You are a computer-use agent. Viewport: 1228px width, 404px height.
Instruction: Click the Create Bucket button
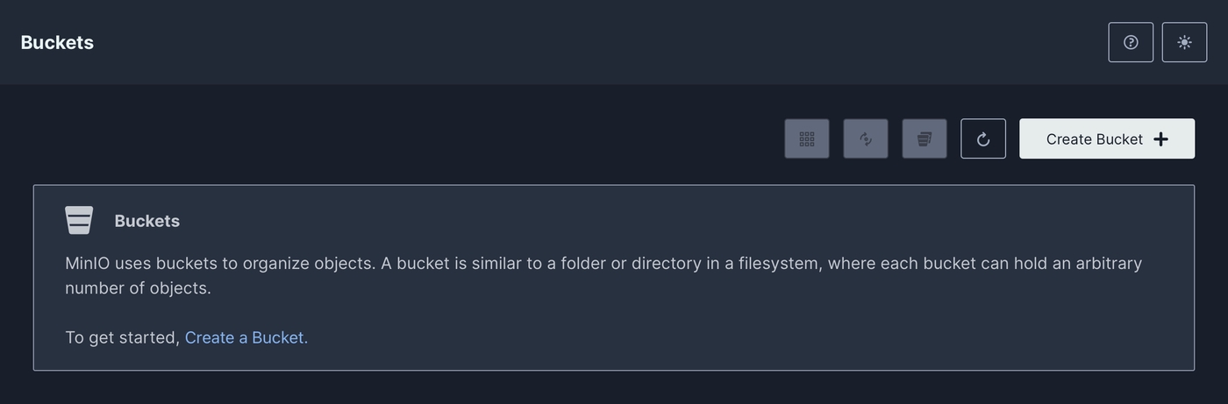pos(1096,138)
